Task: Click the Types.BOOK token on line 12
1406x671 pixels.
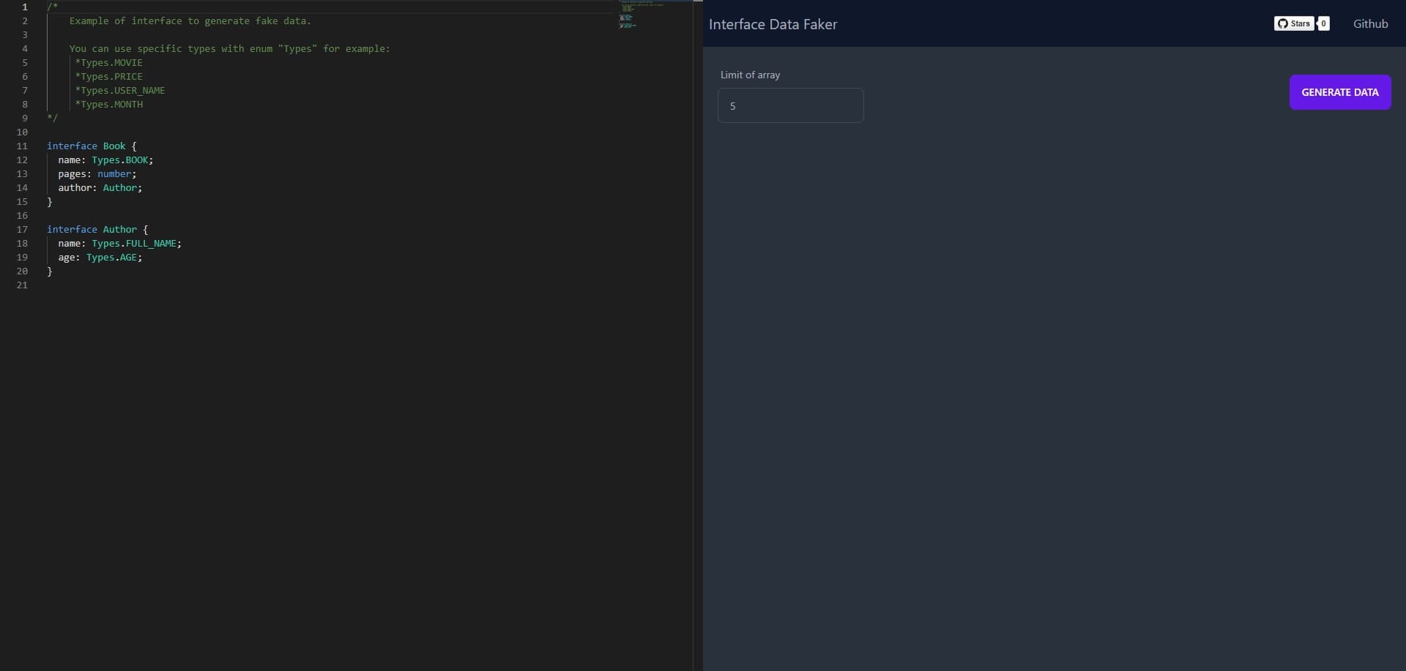Action: pyautogui.click(x=120, y=160)
